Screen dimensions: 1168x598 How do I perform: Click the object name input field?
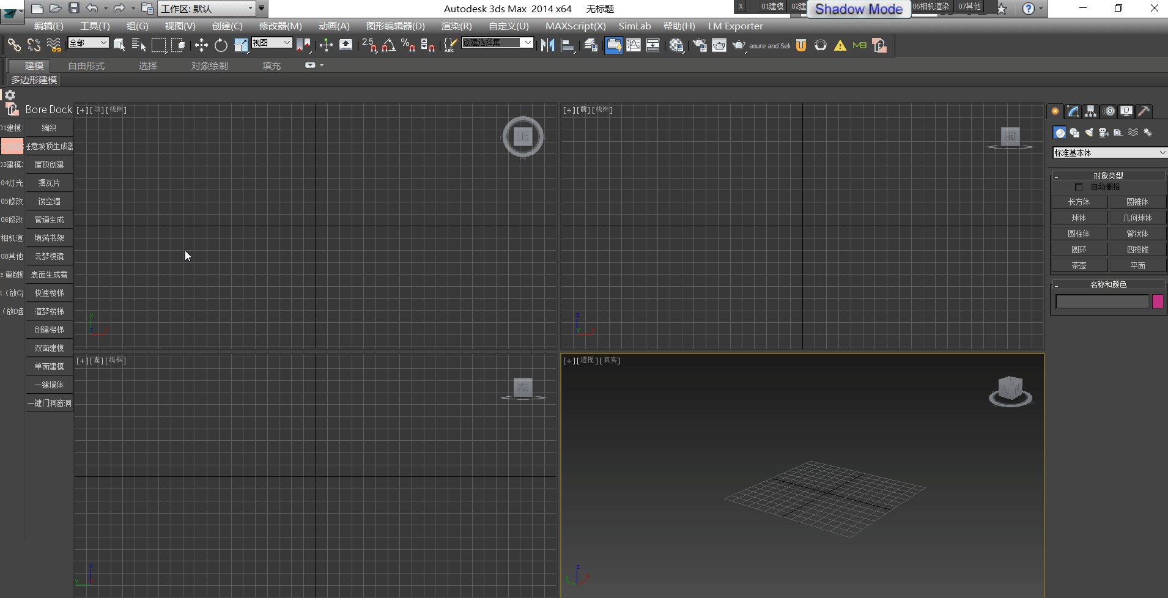[x=1102, y=301]
